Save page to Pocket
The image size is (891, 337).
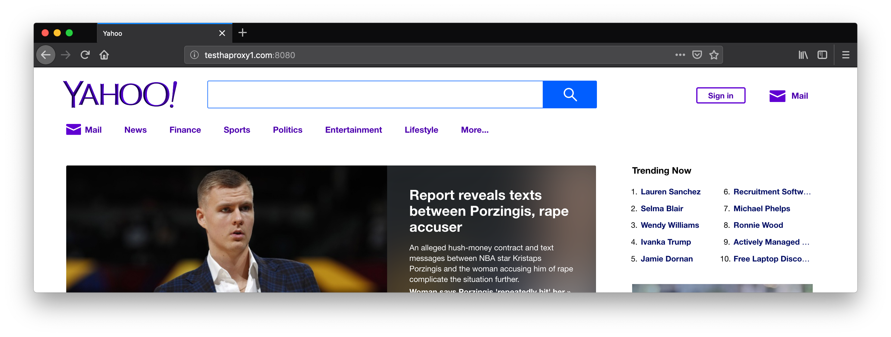pyautogui.click(x=697, y=55)
